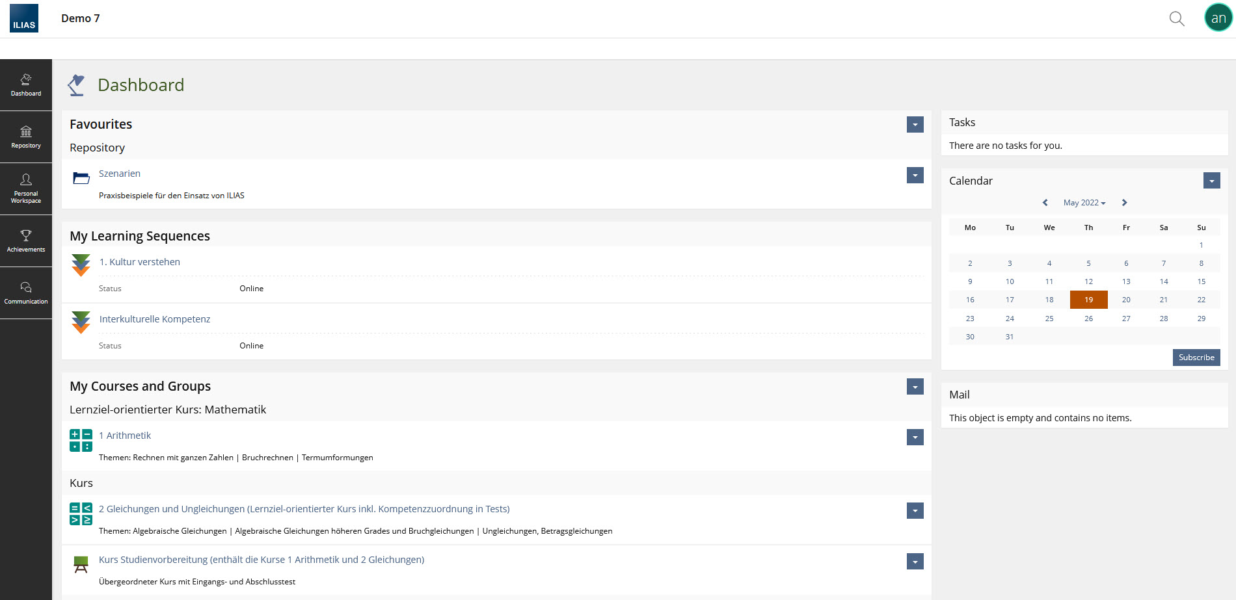Select Dashboard in the main sidebar
This screenshot has height=600, width=1236.
pos(26,85)
